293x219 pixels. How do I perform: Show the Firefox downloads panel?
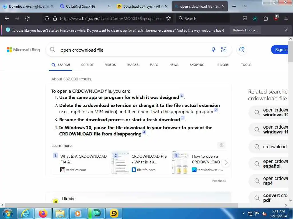pyautogui.click(x=255, y=18)
